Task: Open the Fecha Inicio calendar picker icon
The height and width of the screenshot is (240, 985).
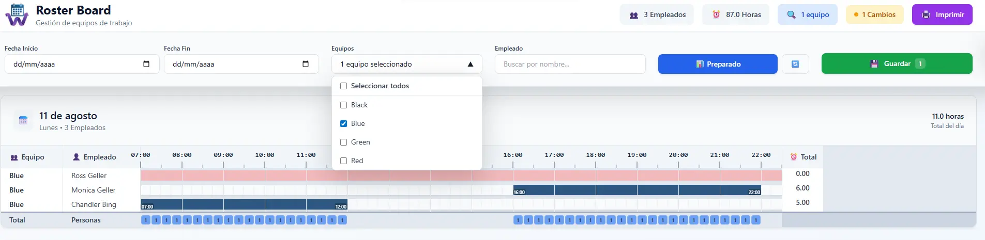Action: (146, 64)
